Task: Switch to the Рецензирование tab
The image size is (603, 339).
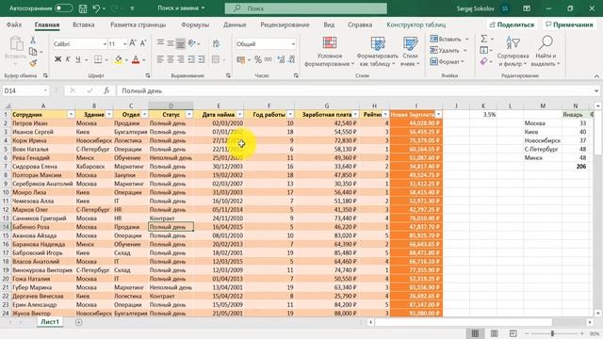Action: [285, 24]
